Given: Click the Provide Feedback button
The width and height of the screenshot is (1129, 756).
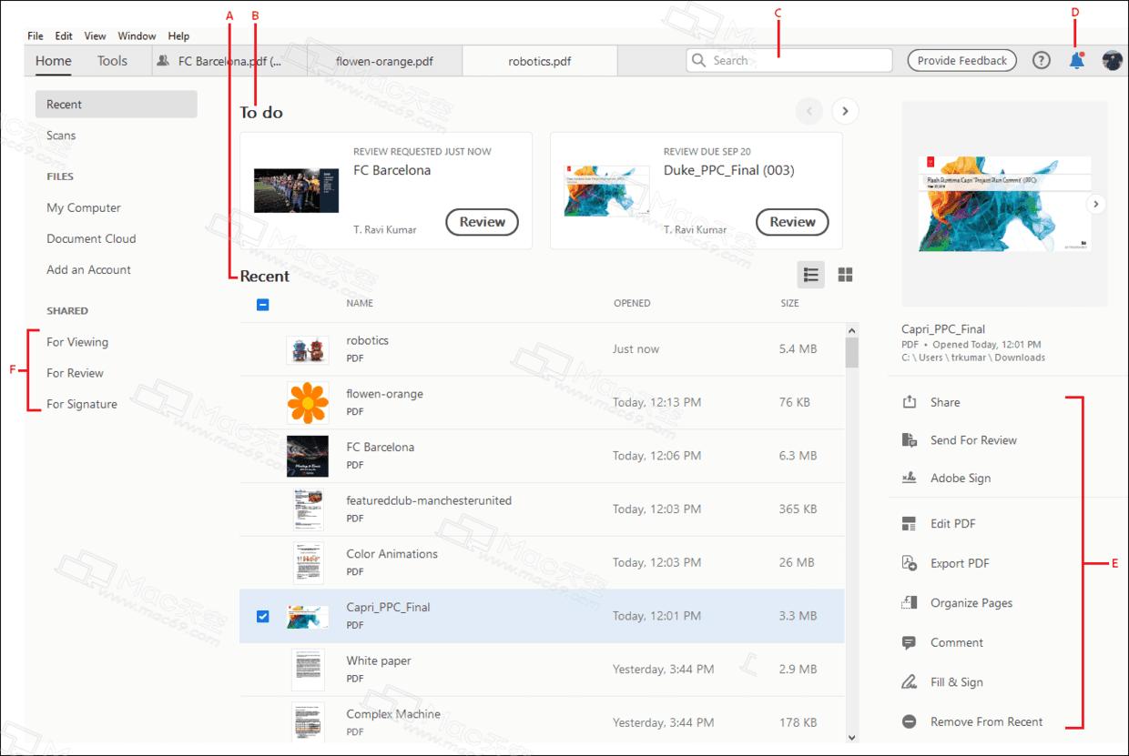Looking at the screenshot, I should (x=961, y=60).
